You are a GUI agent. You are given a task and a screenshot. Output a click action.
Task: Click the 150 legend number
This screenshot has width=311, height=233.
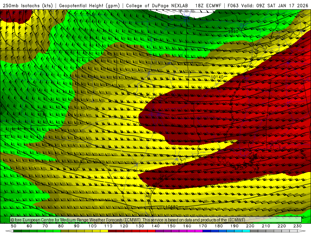click(x=171, y=226)
